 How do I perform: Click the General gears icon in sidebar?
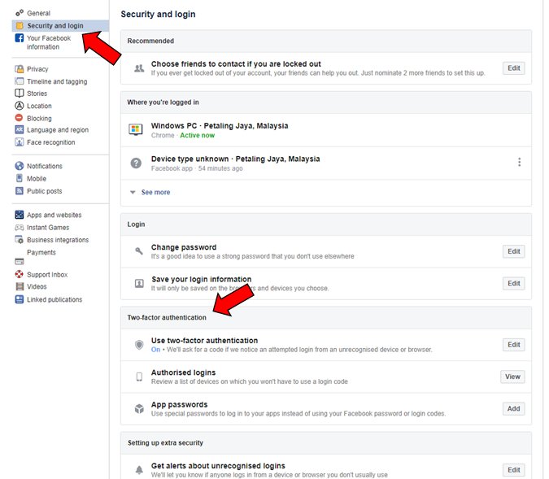(20, 13)
